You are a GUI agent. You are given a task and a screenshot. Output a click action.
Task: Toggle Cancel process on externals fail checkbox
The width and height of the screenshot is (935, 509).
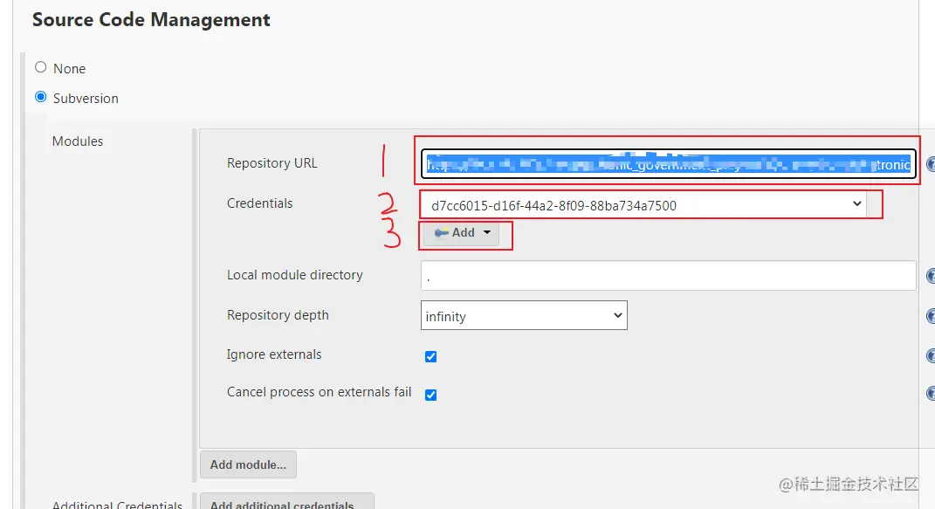pos(430,395)
